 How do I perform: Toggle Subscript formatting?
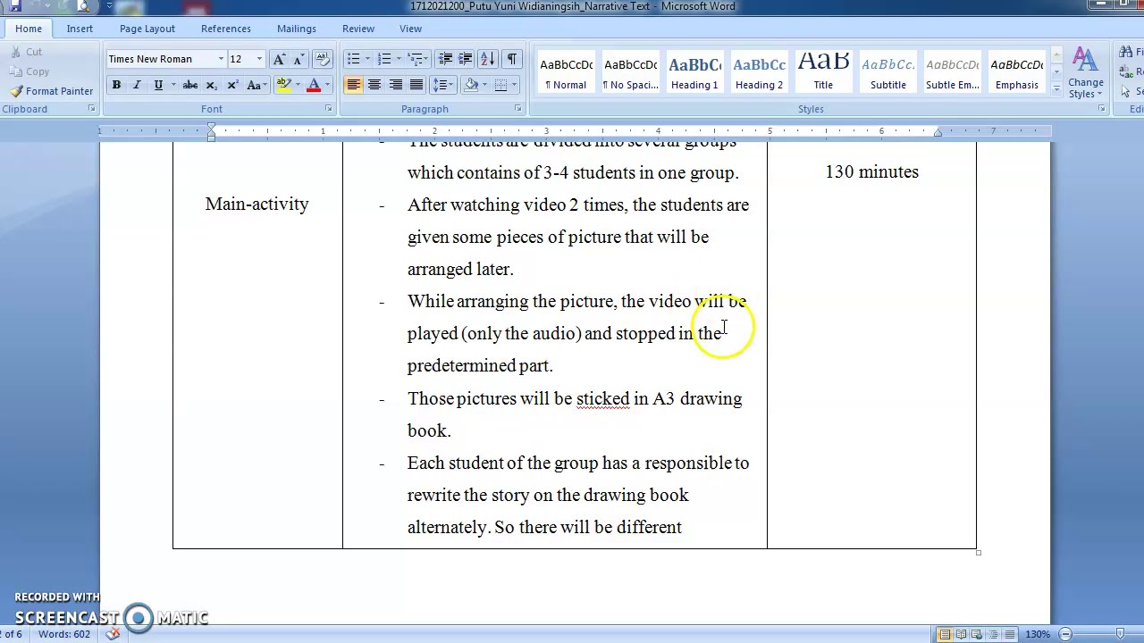[211, 85]
